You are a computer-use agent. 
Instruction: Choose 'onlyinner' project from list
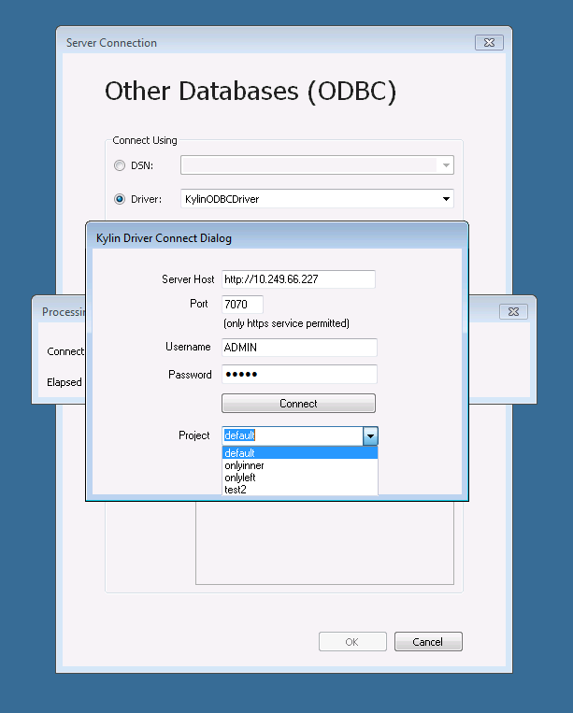click(x=299, y=465)
